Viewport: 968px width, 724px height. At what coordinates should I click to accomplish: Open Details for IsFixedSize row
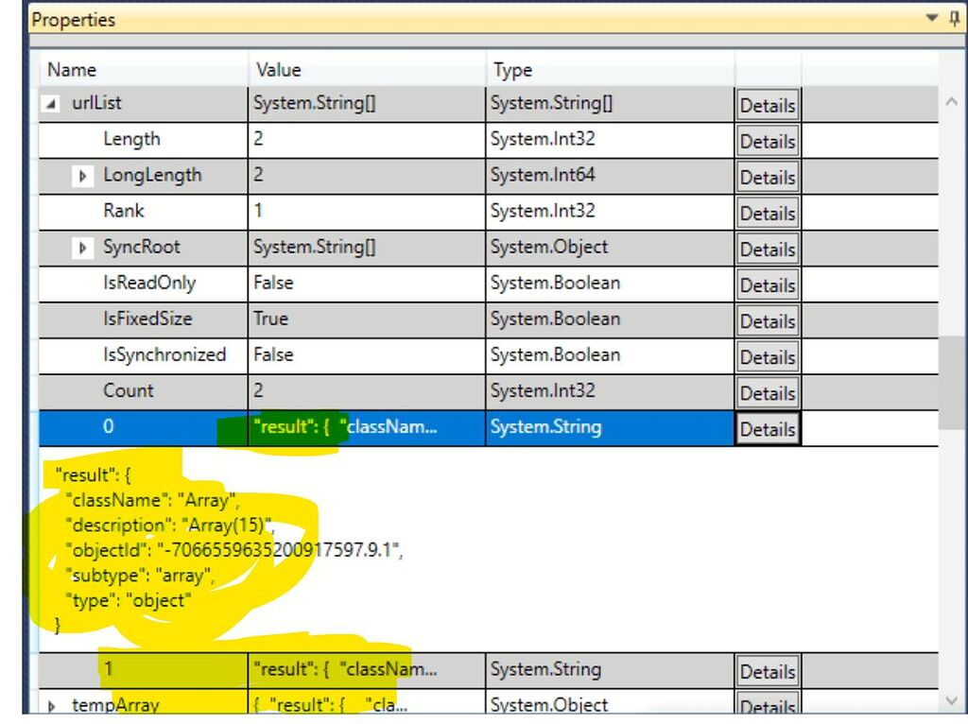coord(768,321)
